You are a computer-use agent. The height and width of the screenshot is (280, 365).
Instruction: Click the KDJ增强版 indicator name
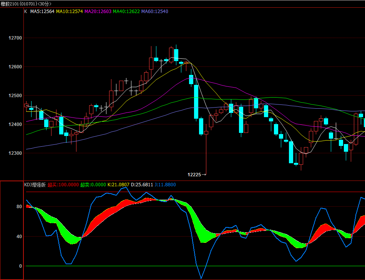coord(35,185)
